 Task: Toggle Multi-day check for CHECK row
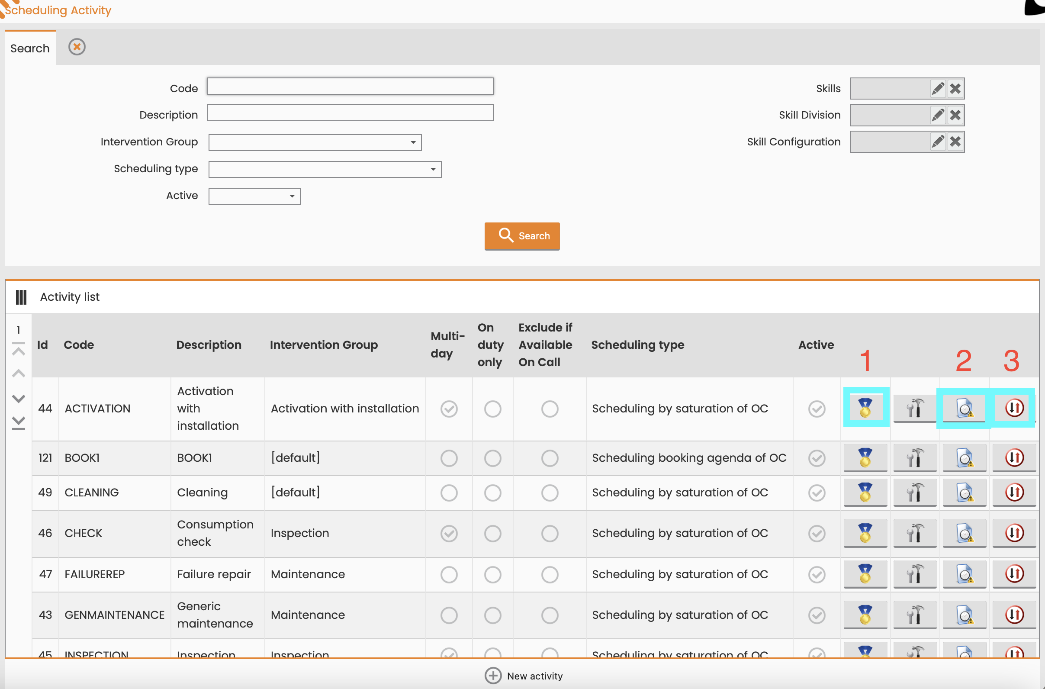pyautogui.click(x=449, y=534)
